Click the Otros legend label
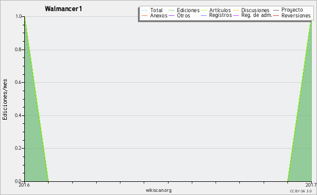Image resolution: width=317 pixels, height=195 pixels. pos(183,15)
